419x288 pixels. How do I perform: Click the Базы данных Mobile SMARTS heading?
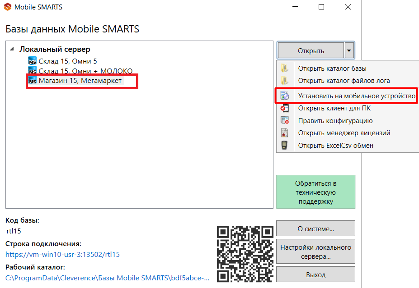pos(72,29)
